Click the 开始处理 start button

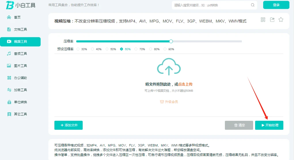click(x=269, y=125)
